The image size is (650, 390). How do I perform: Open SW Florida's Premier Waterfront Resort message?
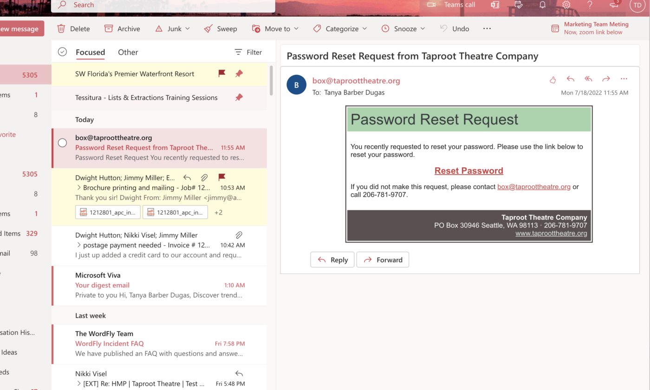click(x=159, y=73)
